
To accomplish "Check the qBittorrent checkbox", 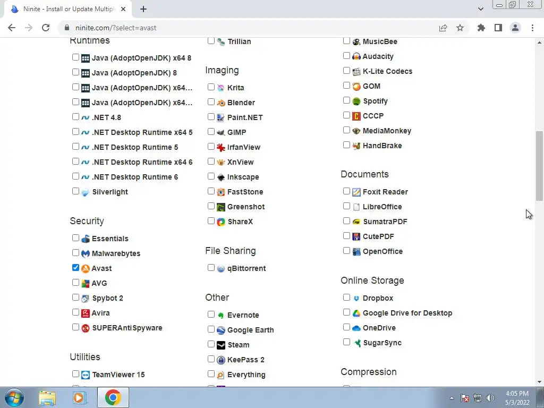I will coord(211,268).
